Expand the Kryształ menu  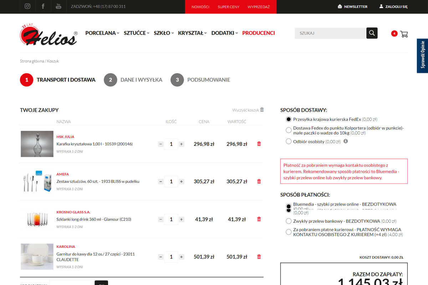[193, 33]
